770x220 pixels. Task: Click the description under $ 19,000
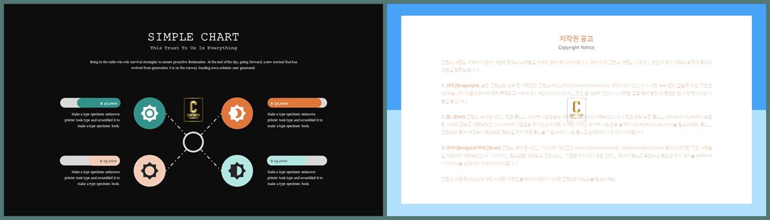tap(295, 177)
